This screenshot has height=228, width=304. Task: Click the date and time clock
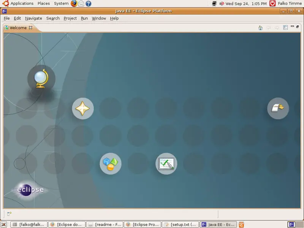[246, 3]
